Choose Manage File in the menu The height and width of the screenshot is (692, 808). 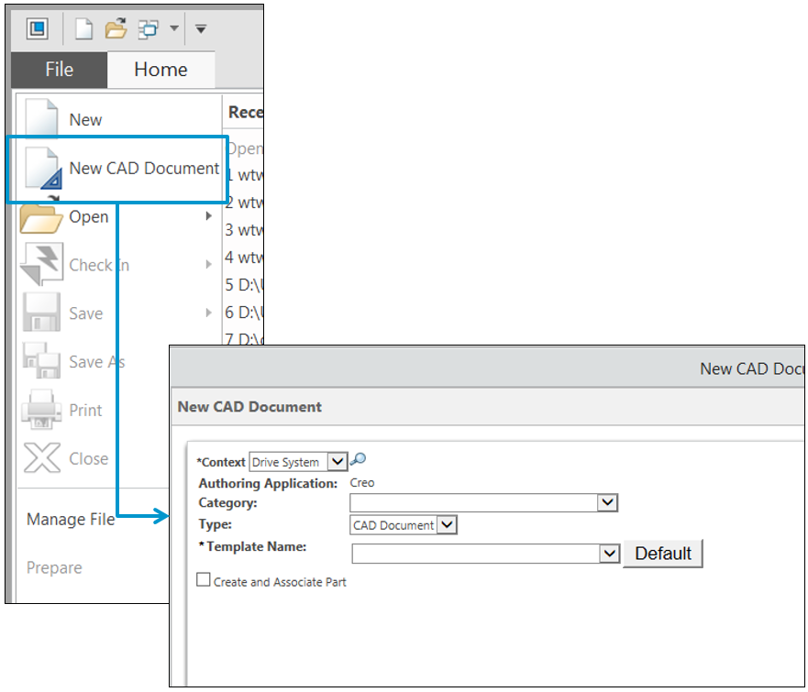click(x=71, y=520)
